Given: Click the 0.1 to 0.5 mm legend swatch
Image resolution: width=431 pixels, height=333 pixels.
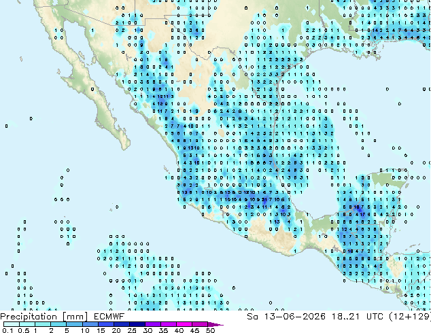Looking at the screenshot, I should [x=12, y=324].
